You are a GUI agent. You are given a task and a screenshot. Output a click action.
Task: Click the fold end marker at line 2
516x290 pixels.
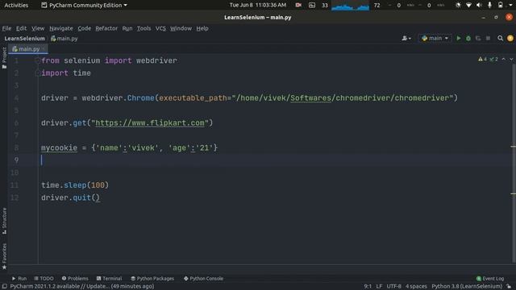[x=37, y=73]
